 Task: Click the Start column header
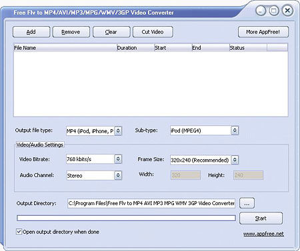pos(173,48)
